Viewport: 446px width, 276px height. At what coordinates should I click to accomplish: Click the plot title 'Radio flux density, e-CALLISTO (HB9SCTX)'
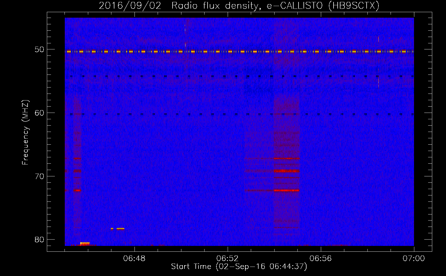pos(275,6)
